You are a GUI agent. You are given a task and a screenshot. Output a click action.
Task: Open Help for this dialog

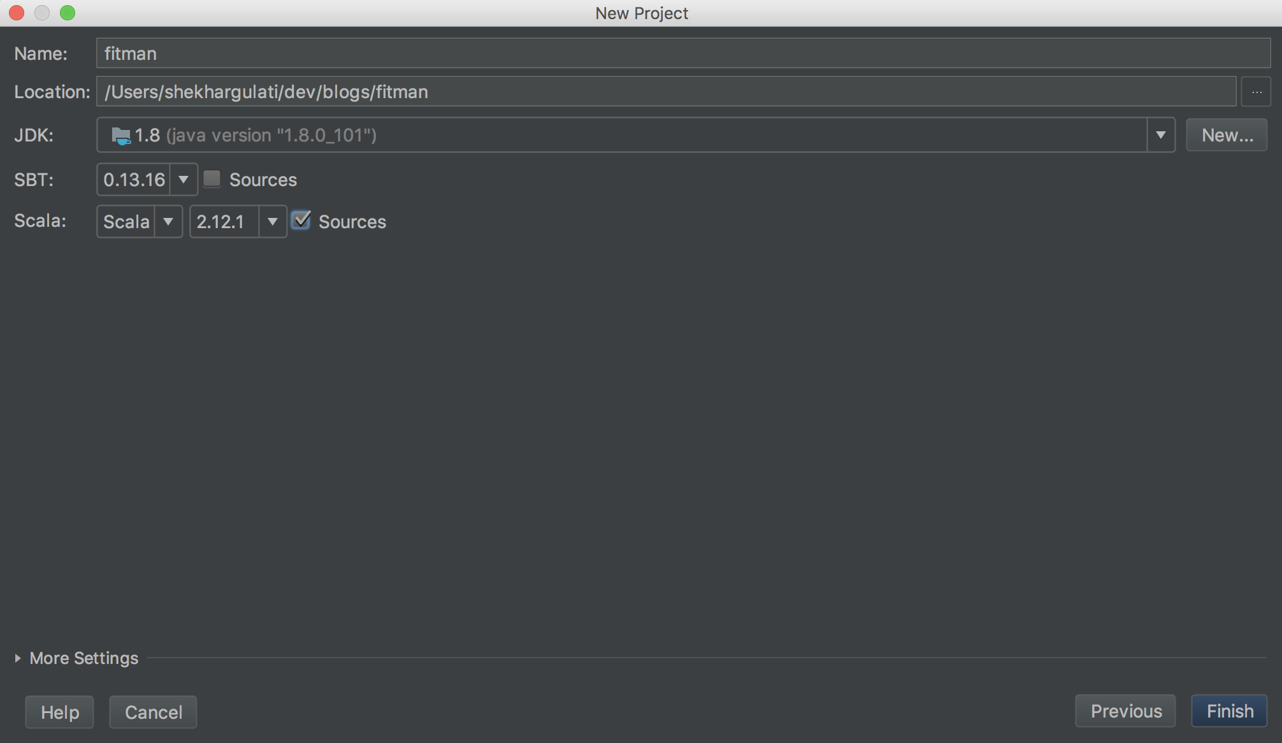(x=59, y=712)
